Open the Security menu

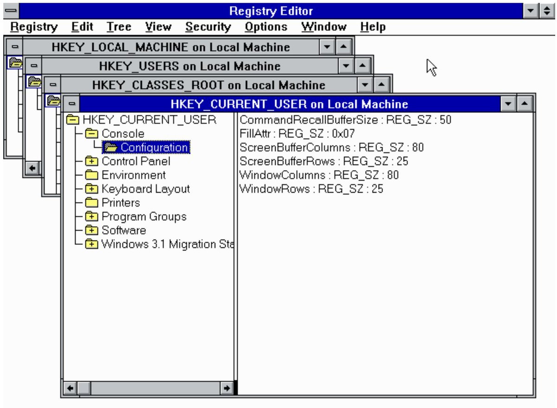pyautogui.click(x=208, y=27)
